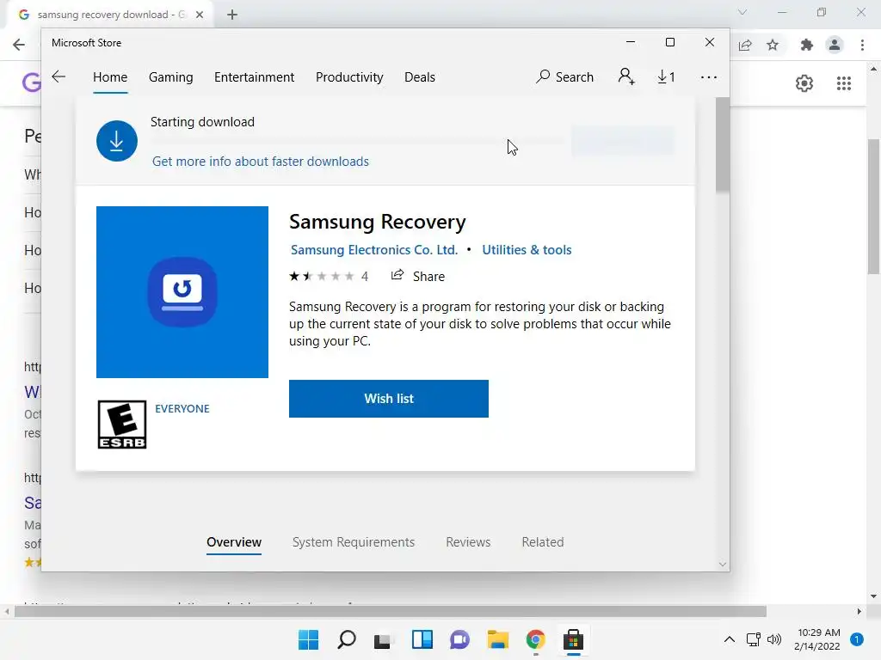Open Chrome profile avatar
881x660 pixels.
point(835,45)
